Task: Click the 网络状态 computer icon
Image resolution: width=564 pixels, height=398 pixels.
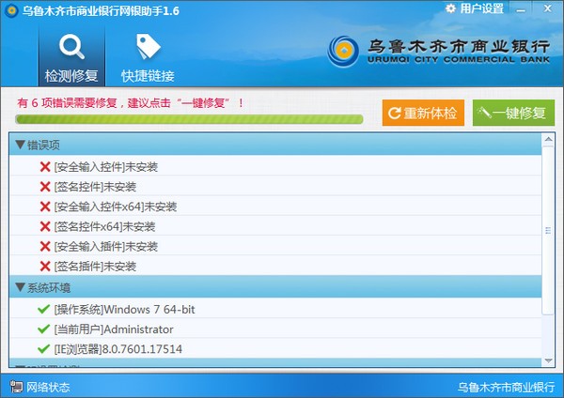Action: (x=16, y=387)
